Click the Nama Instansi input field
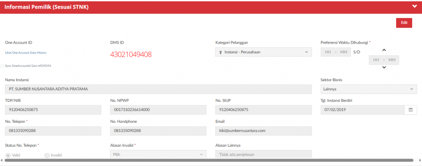 tap(158, 89)
